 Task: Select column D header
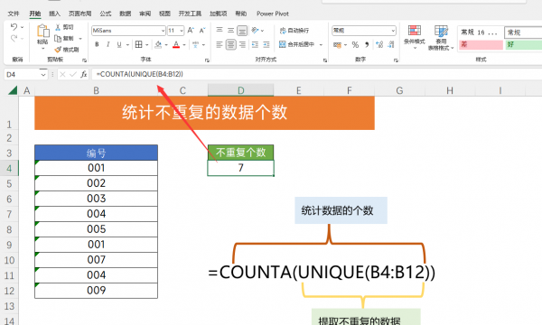[x=240, y=90]
